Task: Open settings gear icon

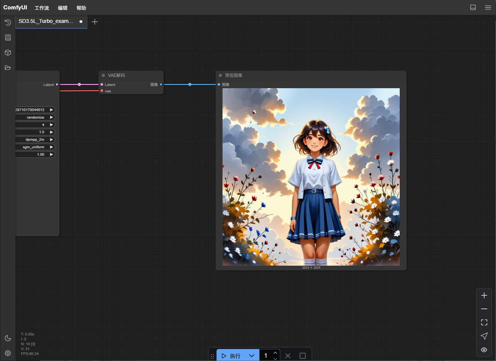Action: click(7, 353)
